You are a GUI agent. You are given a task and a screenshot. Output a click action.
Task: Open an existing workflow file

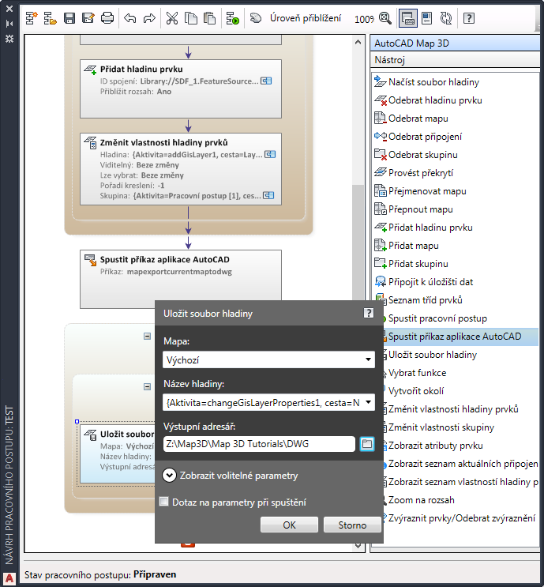click(x=50, y=18)
